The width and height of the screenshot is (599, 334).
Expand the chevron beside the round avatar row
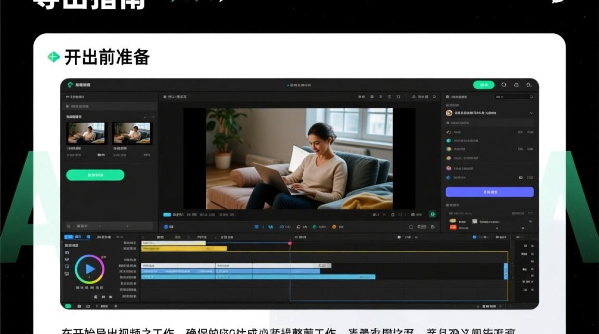click(531, 113)
